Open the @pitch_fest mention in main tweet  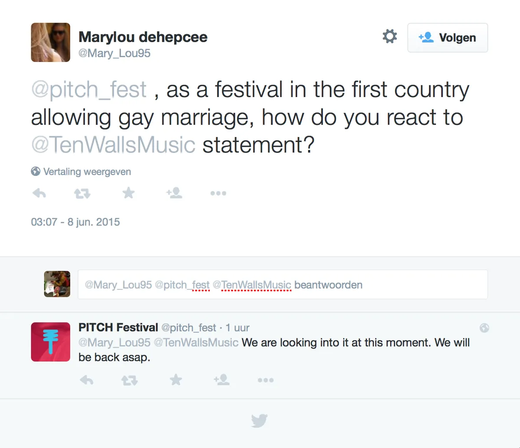pos(89,90)
